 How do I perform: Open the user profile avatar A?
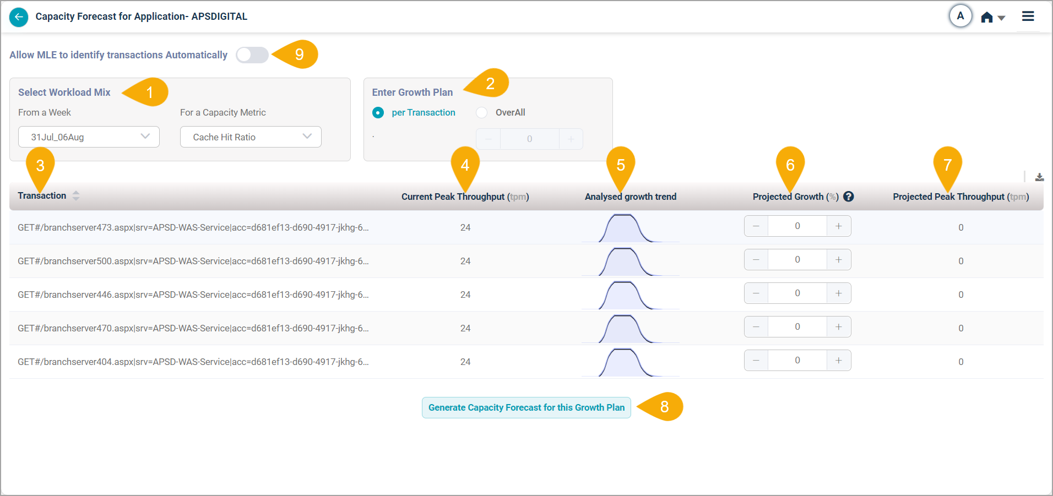pos(960,16)
